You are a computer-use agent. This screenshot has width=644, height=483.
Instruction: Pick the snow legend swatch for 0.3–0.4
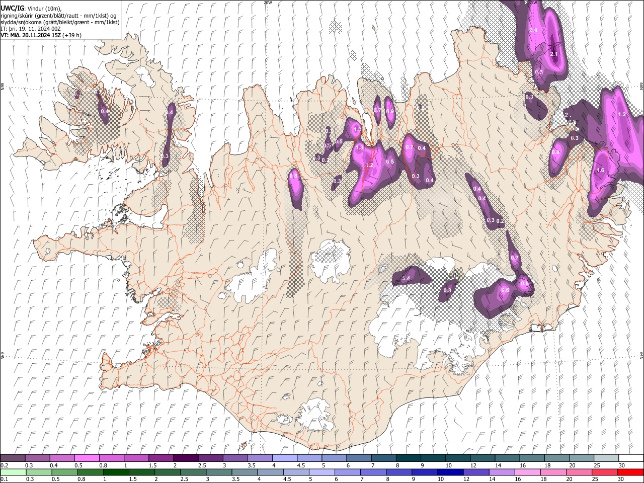(x=37, y=458)
